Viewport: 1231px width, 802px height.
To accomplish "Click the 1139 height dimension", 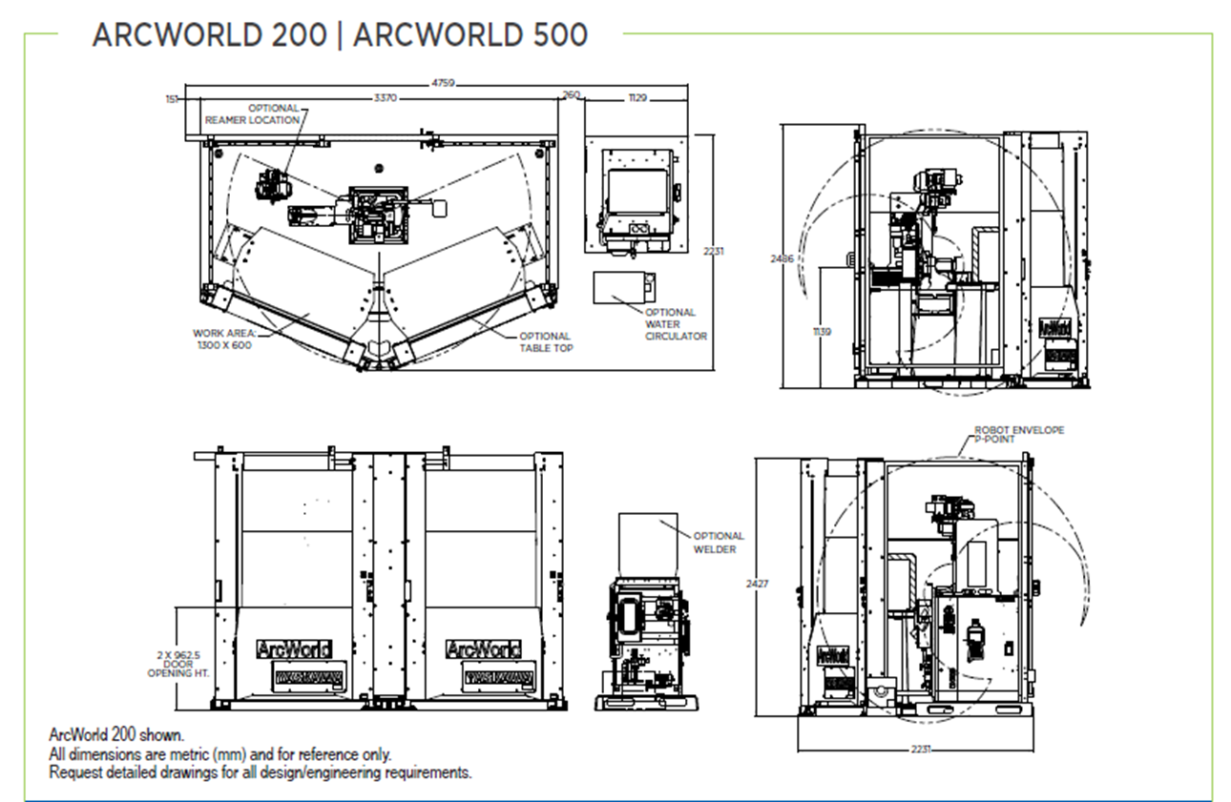I will tap(821, 332).
